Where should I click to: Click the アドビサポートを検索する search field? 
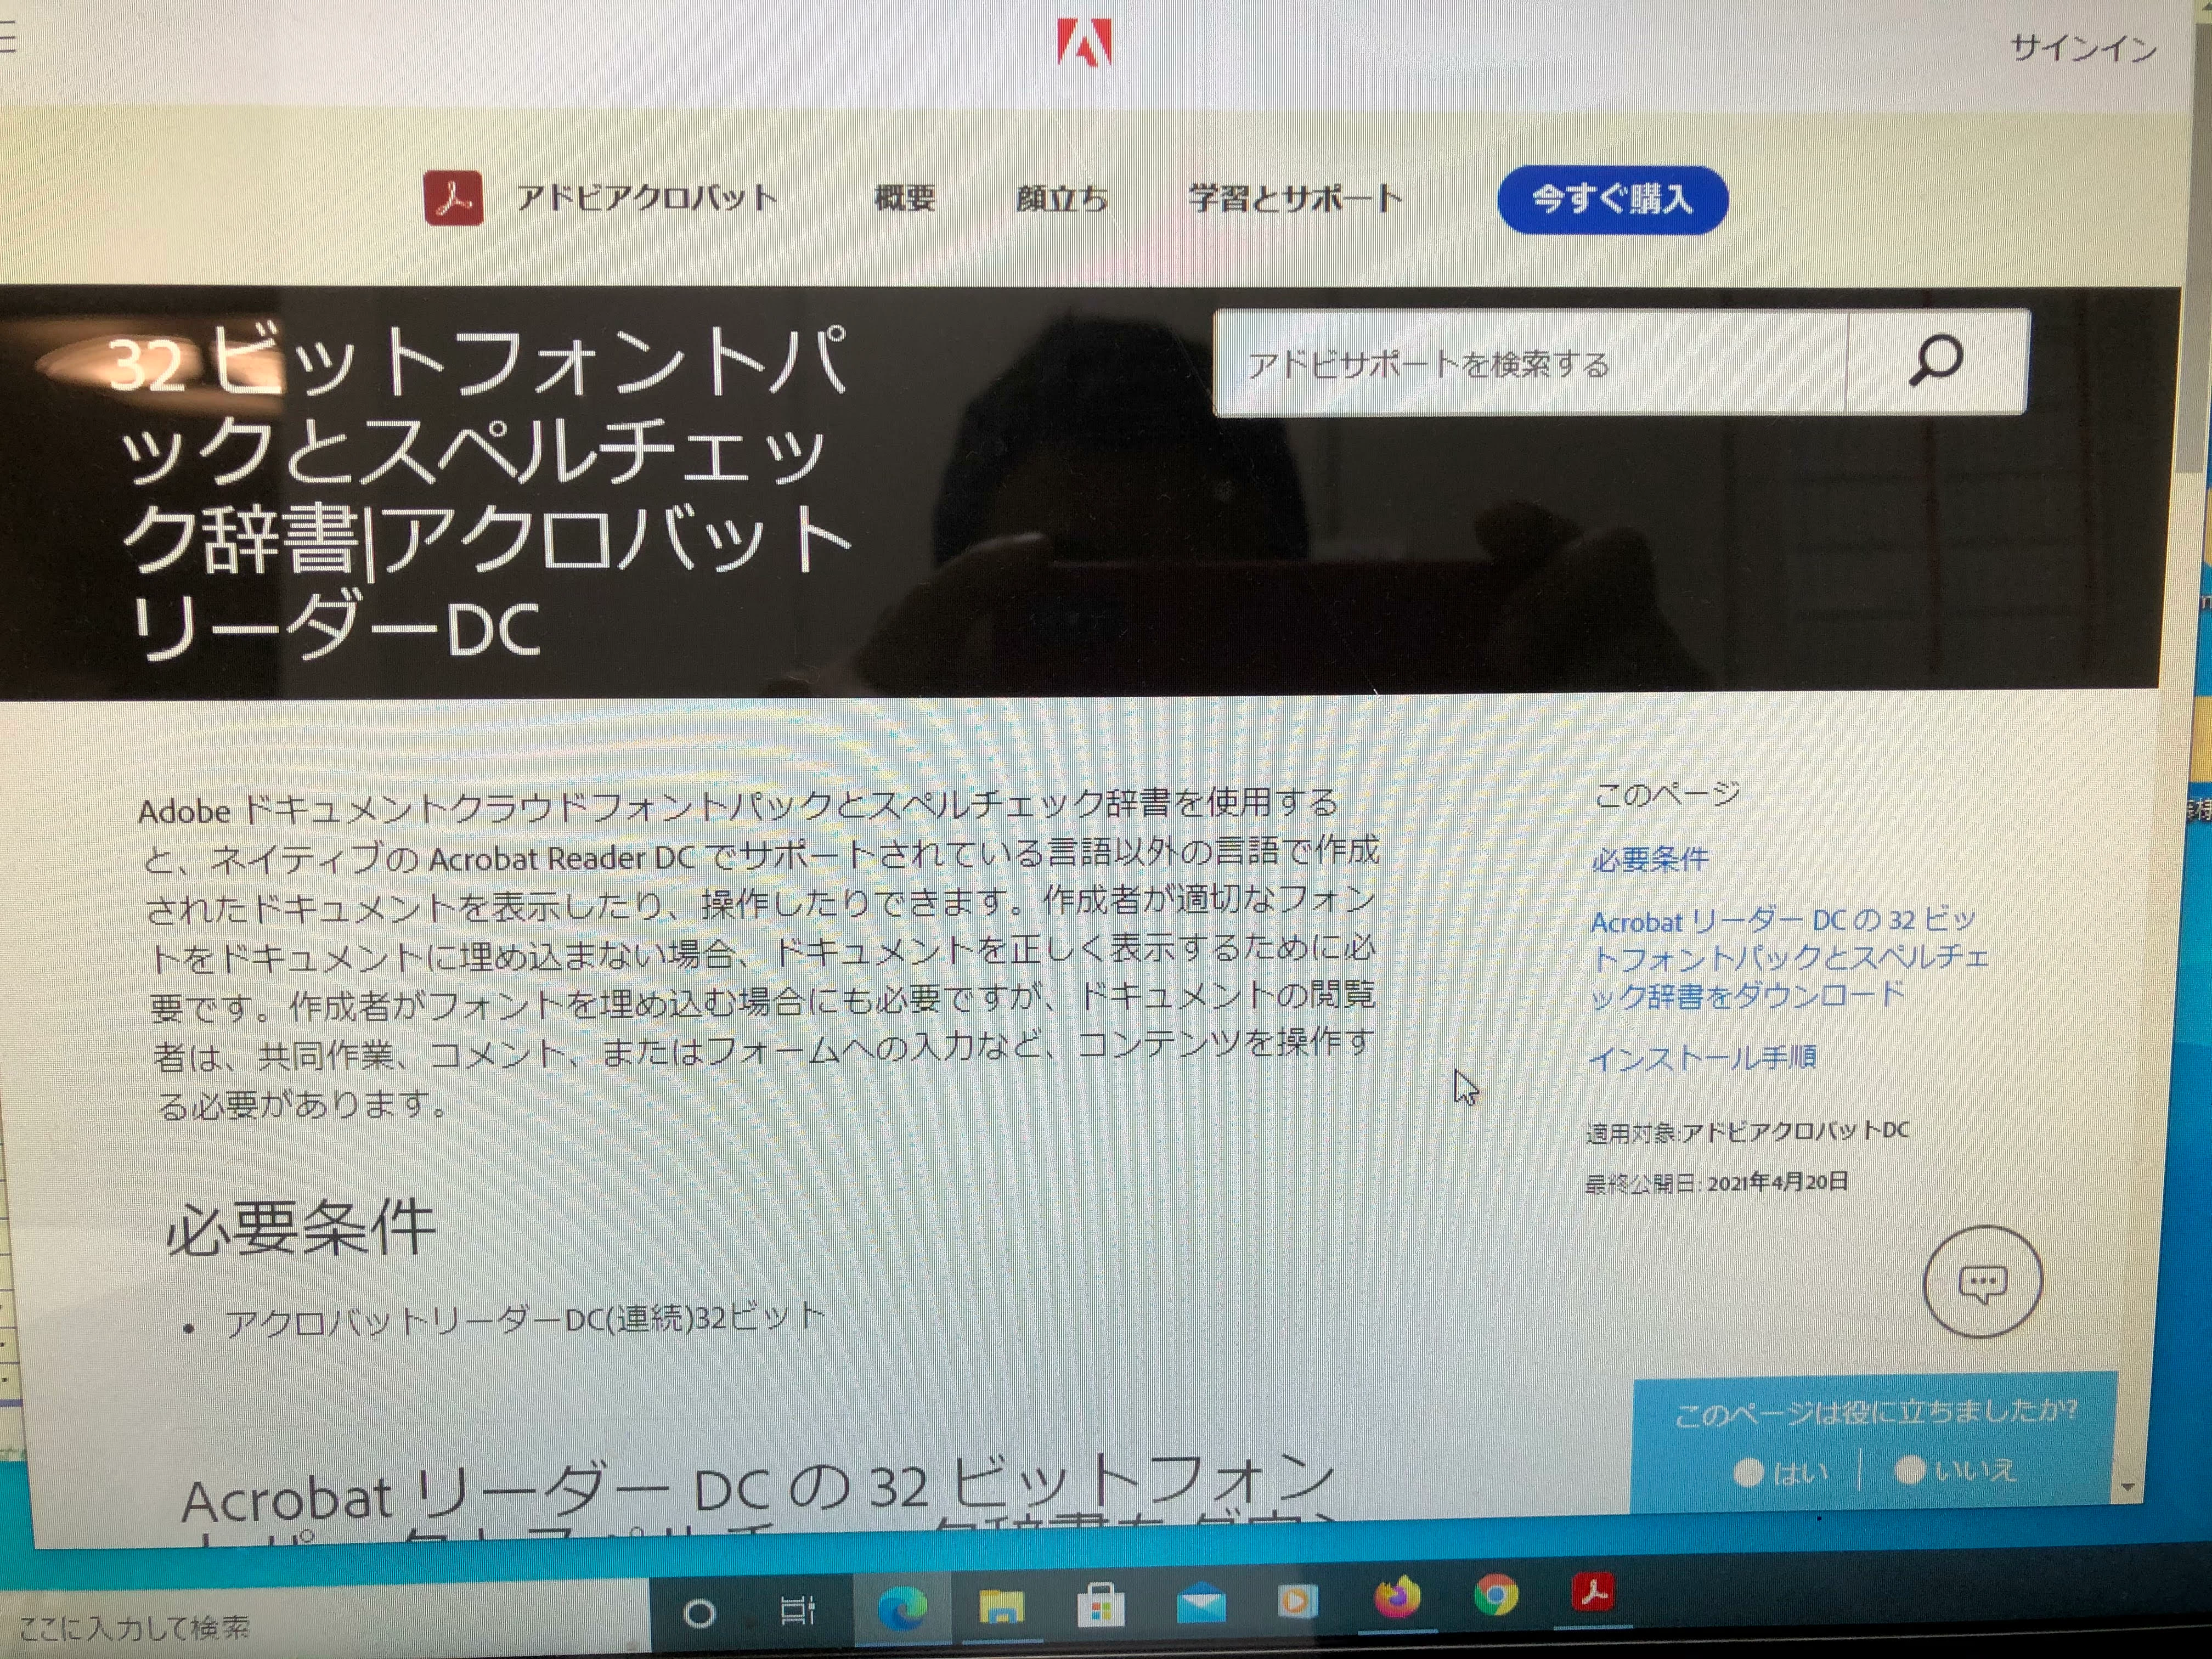tap(1530, 364)
